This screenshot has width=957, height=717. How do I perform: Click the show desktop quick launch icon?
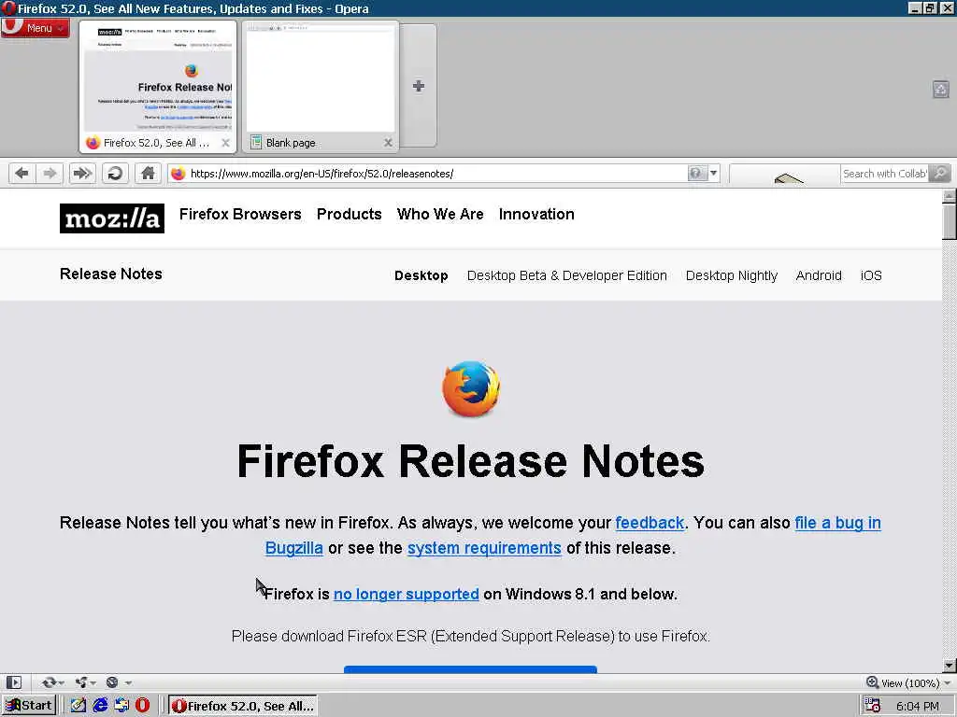click(121, 706)
